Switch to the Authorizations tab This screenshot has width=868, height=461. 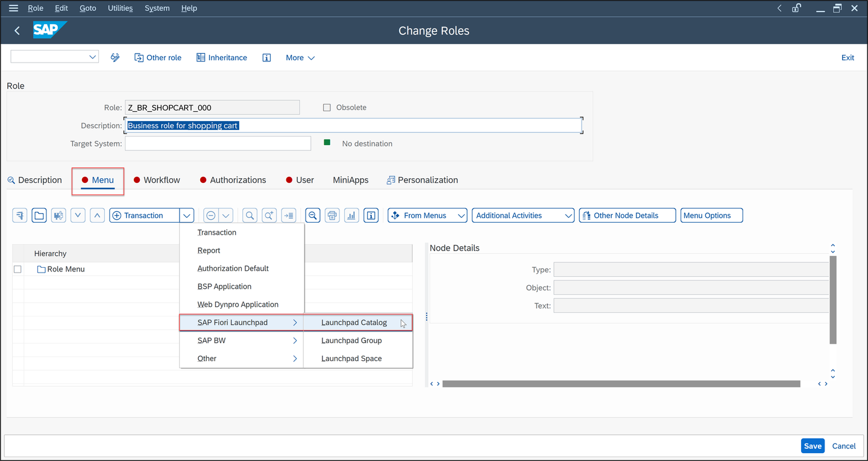233,180
